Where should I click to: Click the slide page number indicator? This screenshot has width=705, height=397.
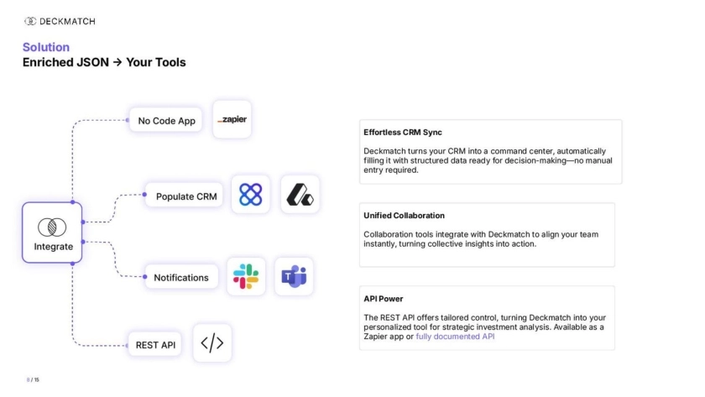[x=33, y=380]
